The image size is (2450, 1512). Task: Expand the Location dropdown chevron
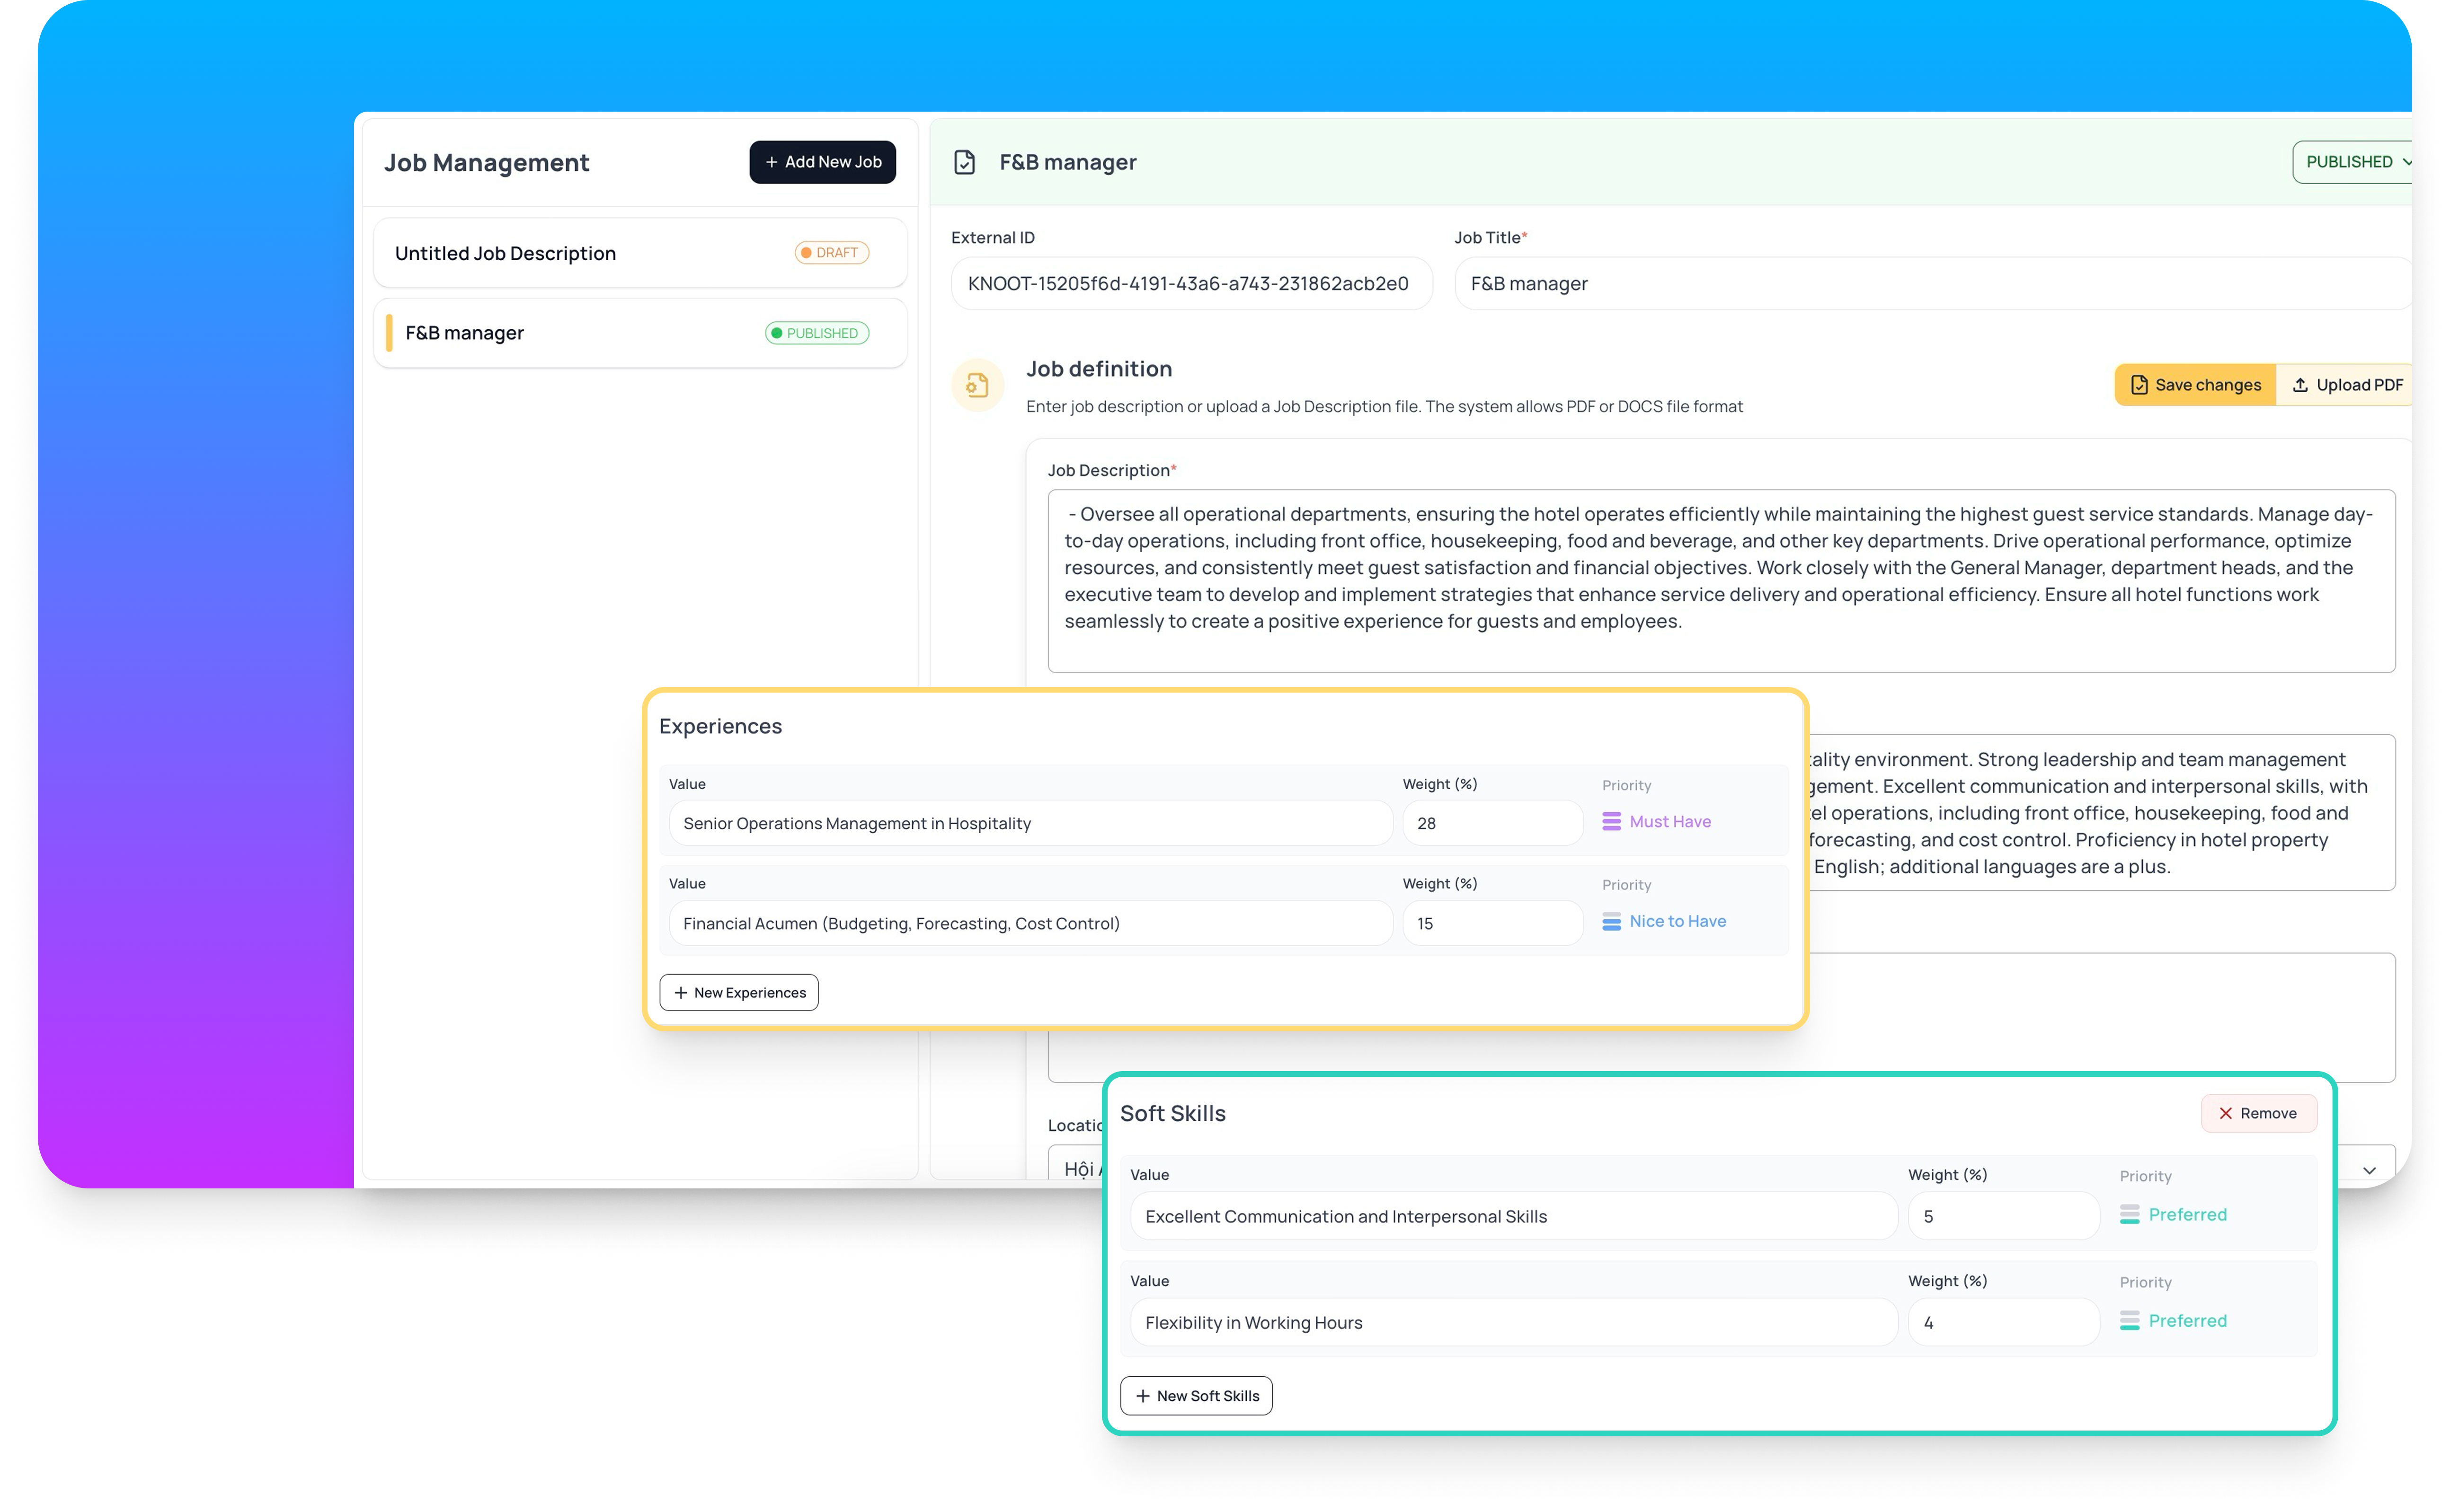pos(2369,1170)
